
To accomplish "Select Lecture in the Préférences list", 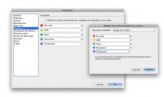I will pos(26,21).
